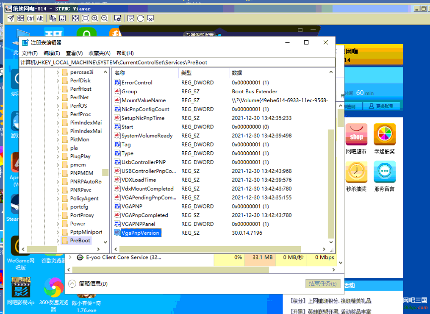Select the PerfHost folder in tree
This screenshot has height=314, width=430.
click(x=80, y=89)
